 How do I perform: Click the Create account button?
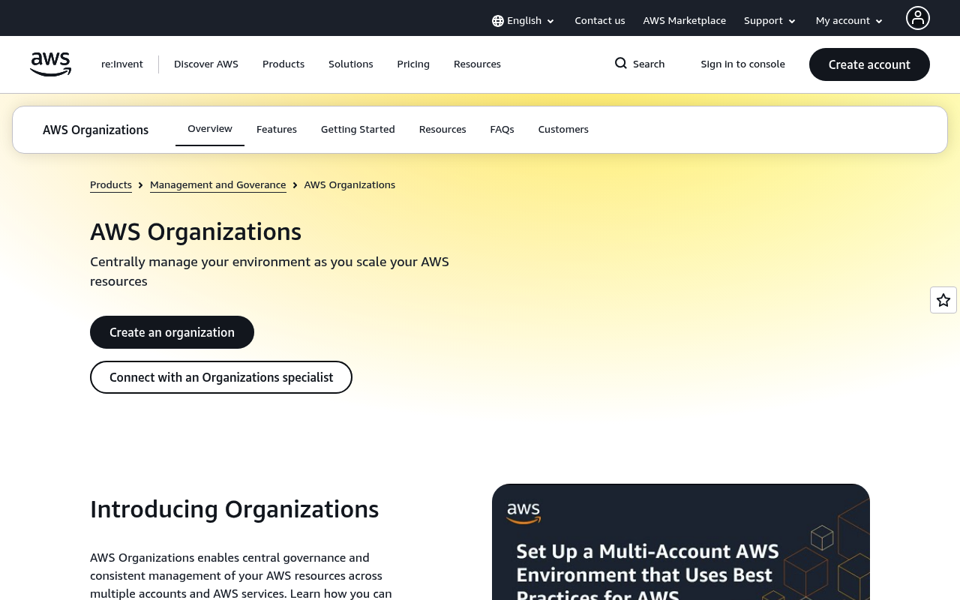(x=869, y=64)
